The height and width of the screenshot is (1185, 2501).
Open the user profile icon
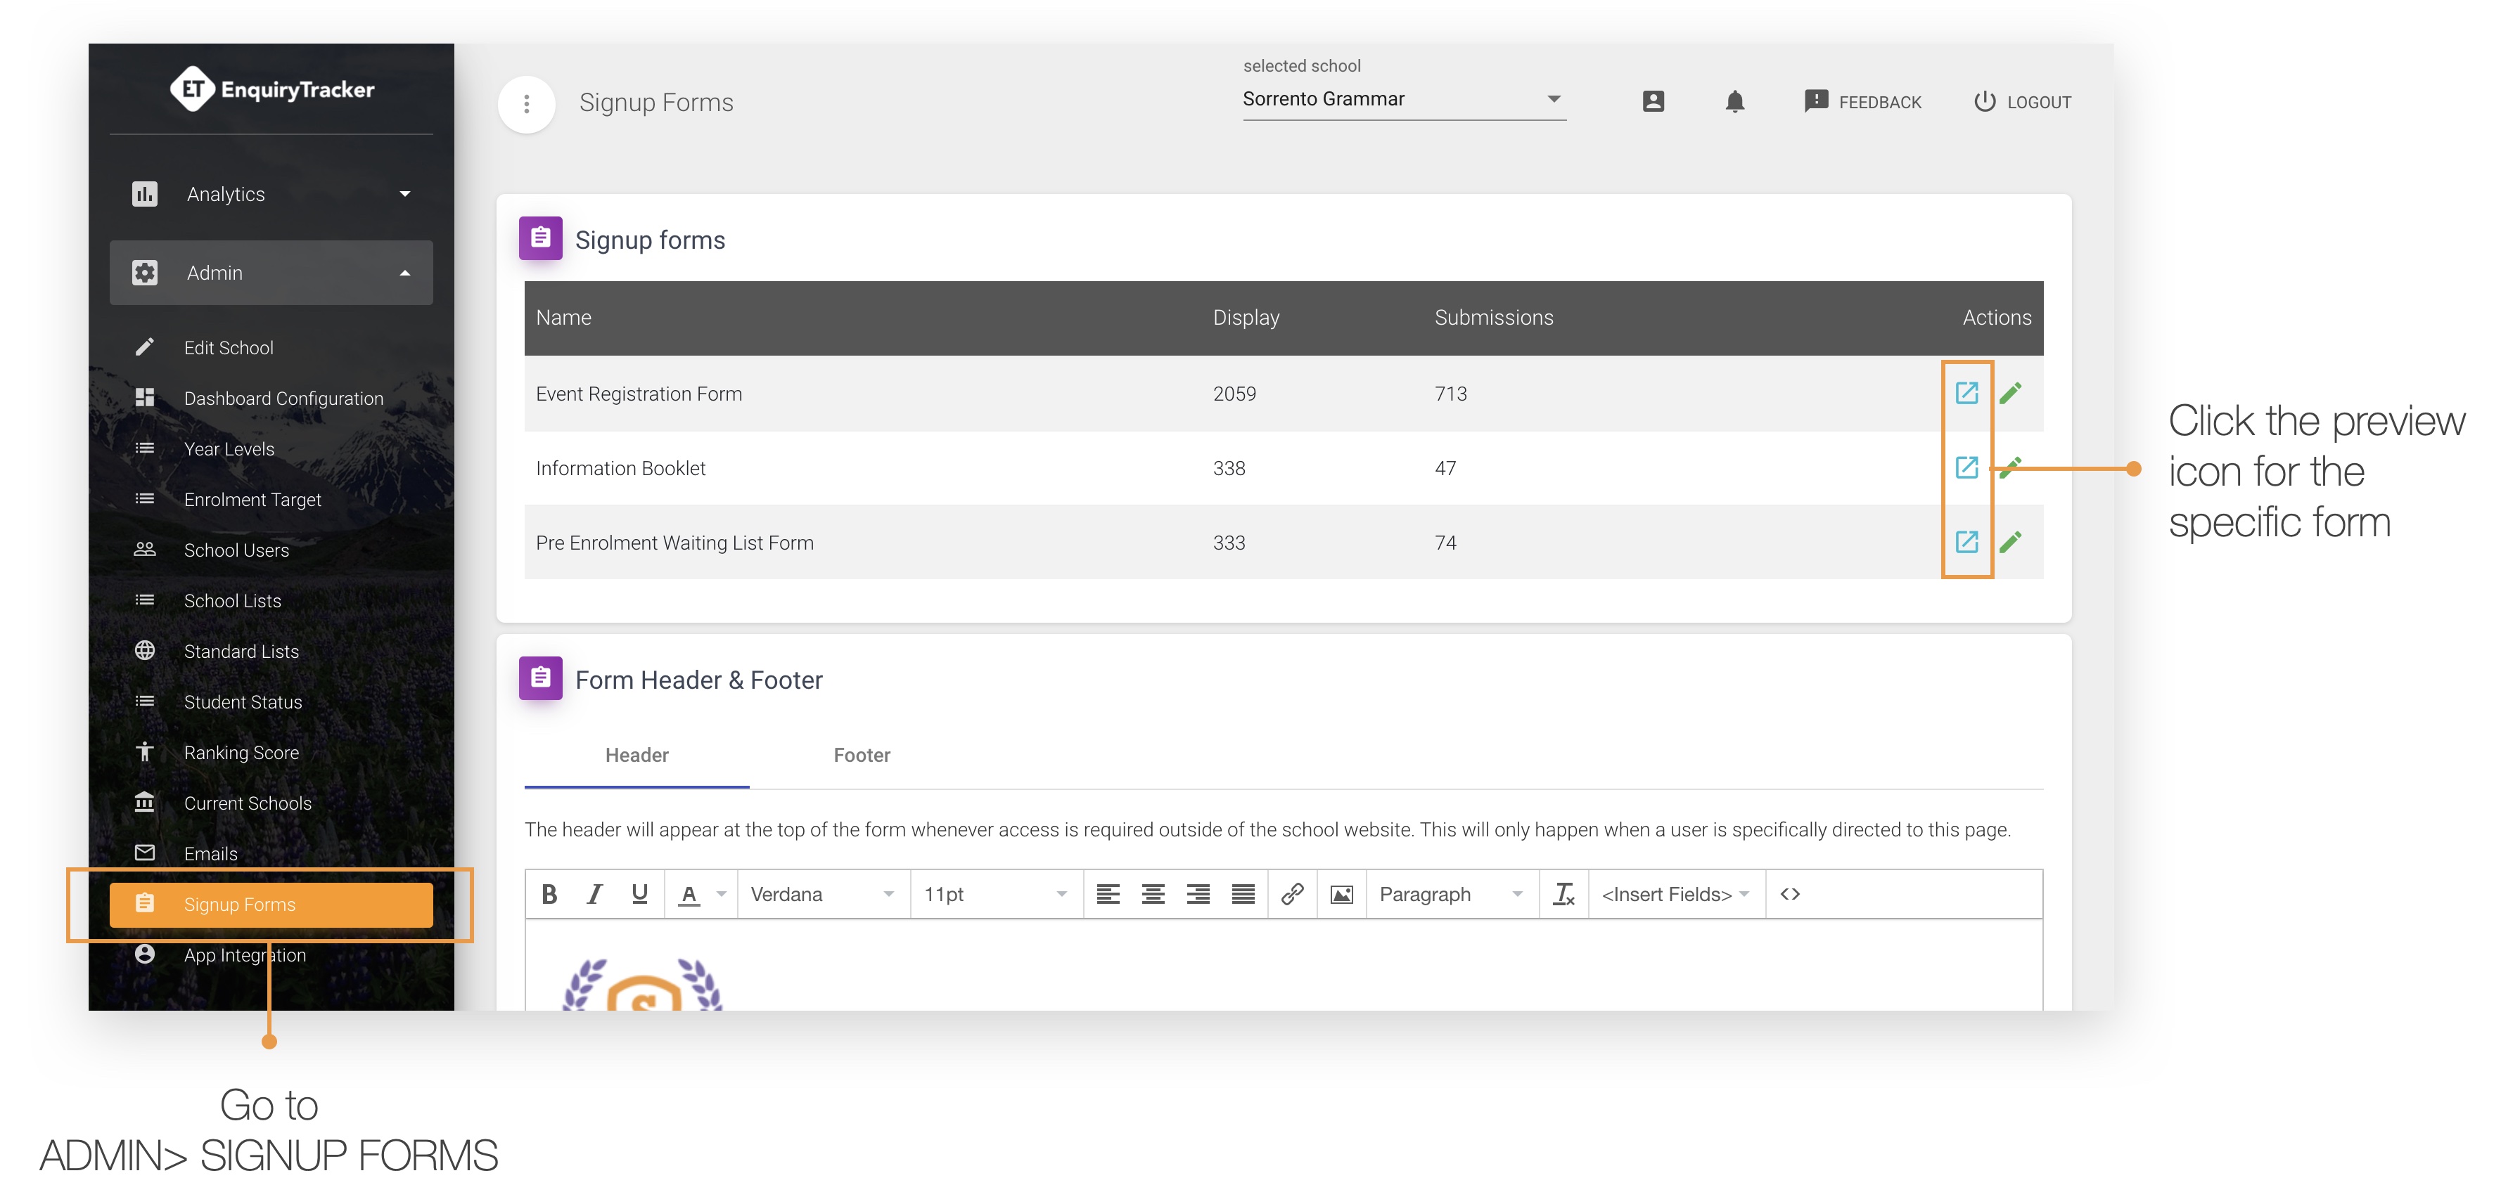(1653, 101)
